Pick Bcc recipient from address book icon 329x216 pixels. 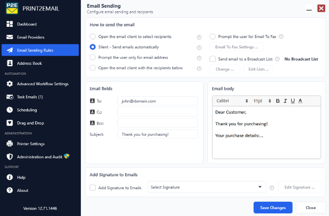click(x=92, y=123)
